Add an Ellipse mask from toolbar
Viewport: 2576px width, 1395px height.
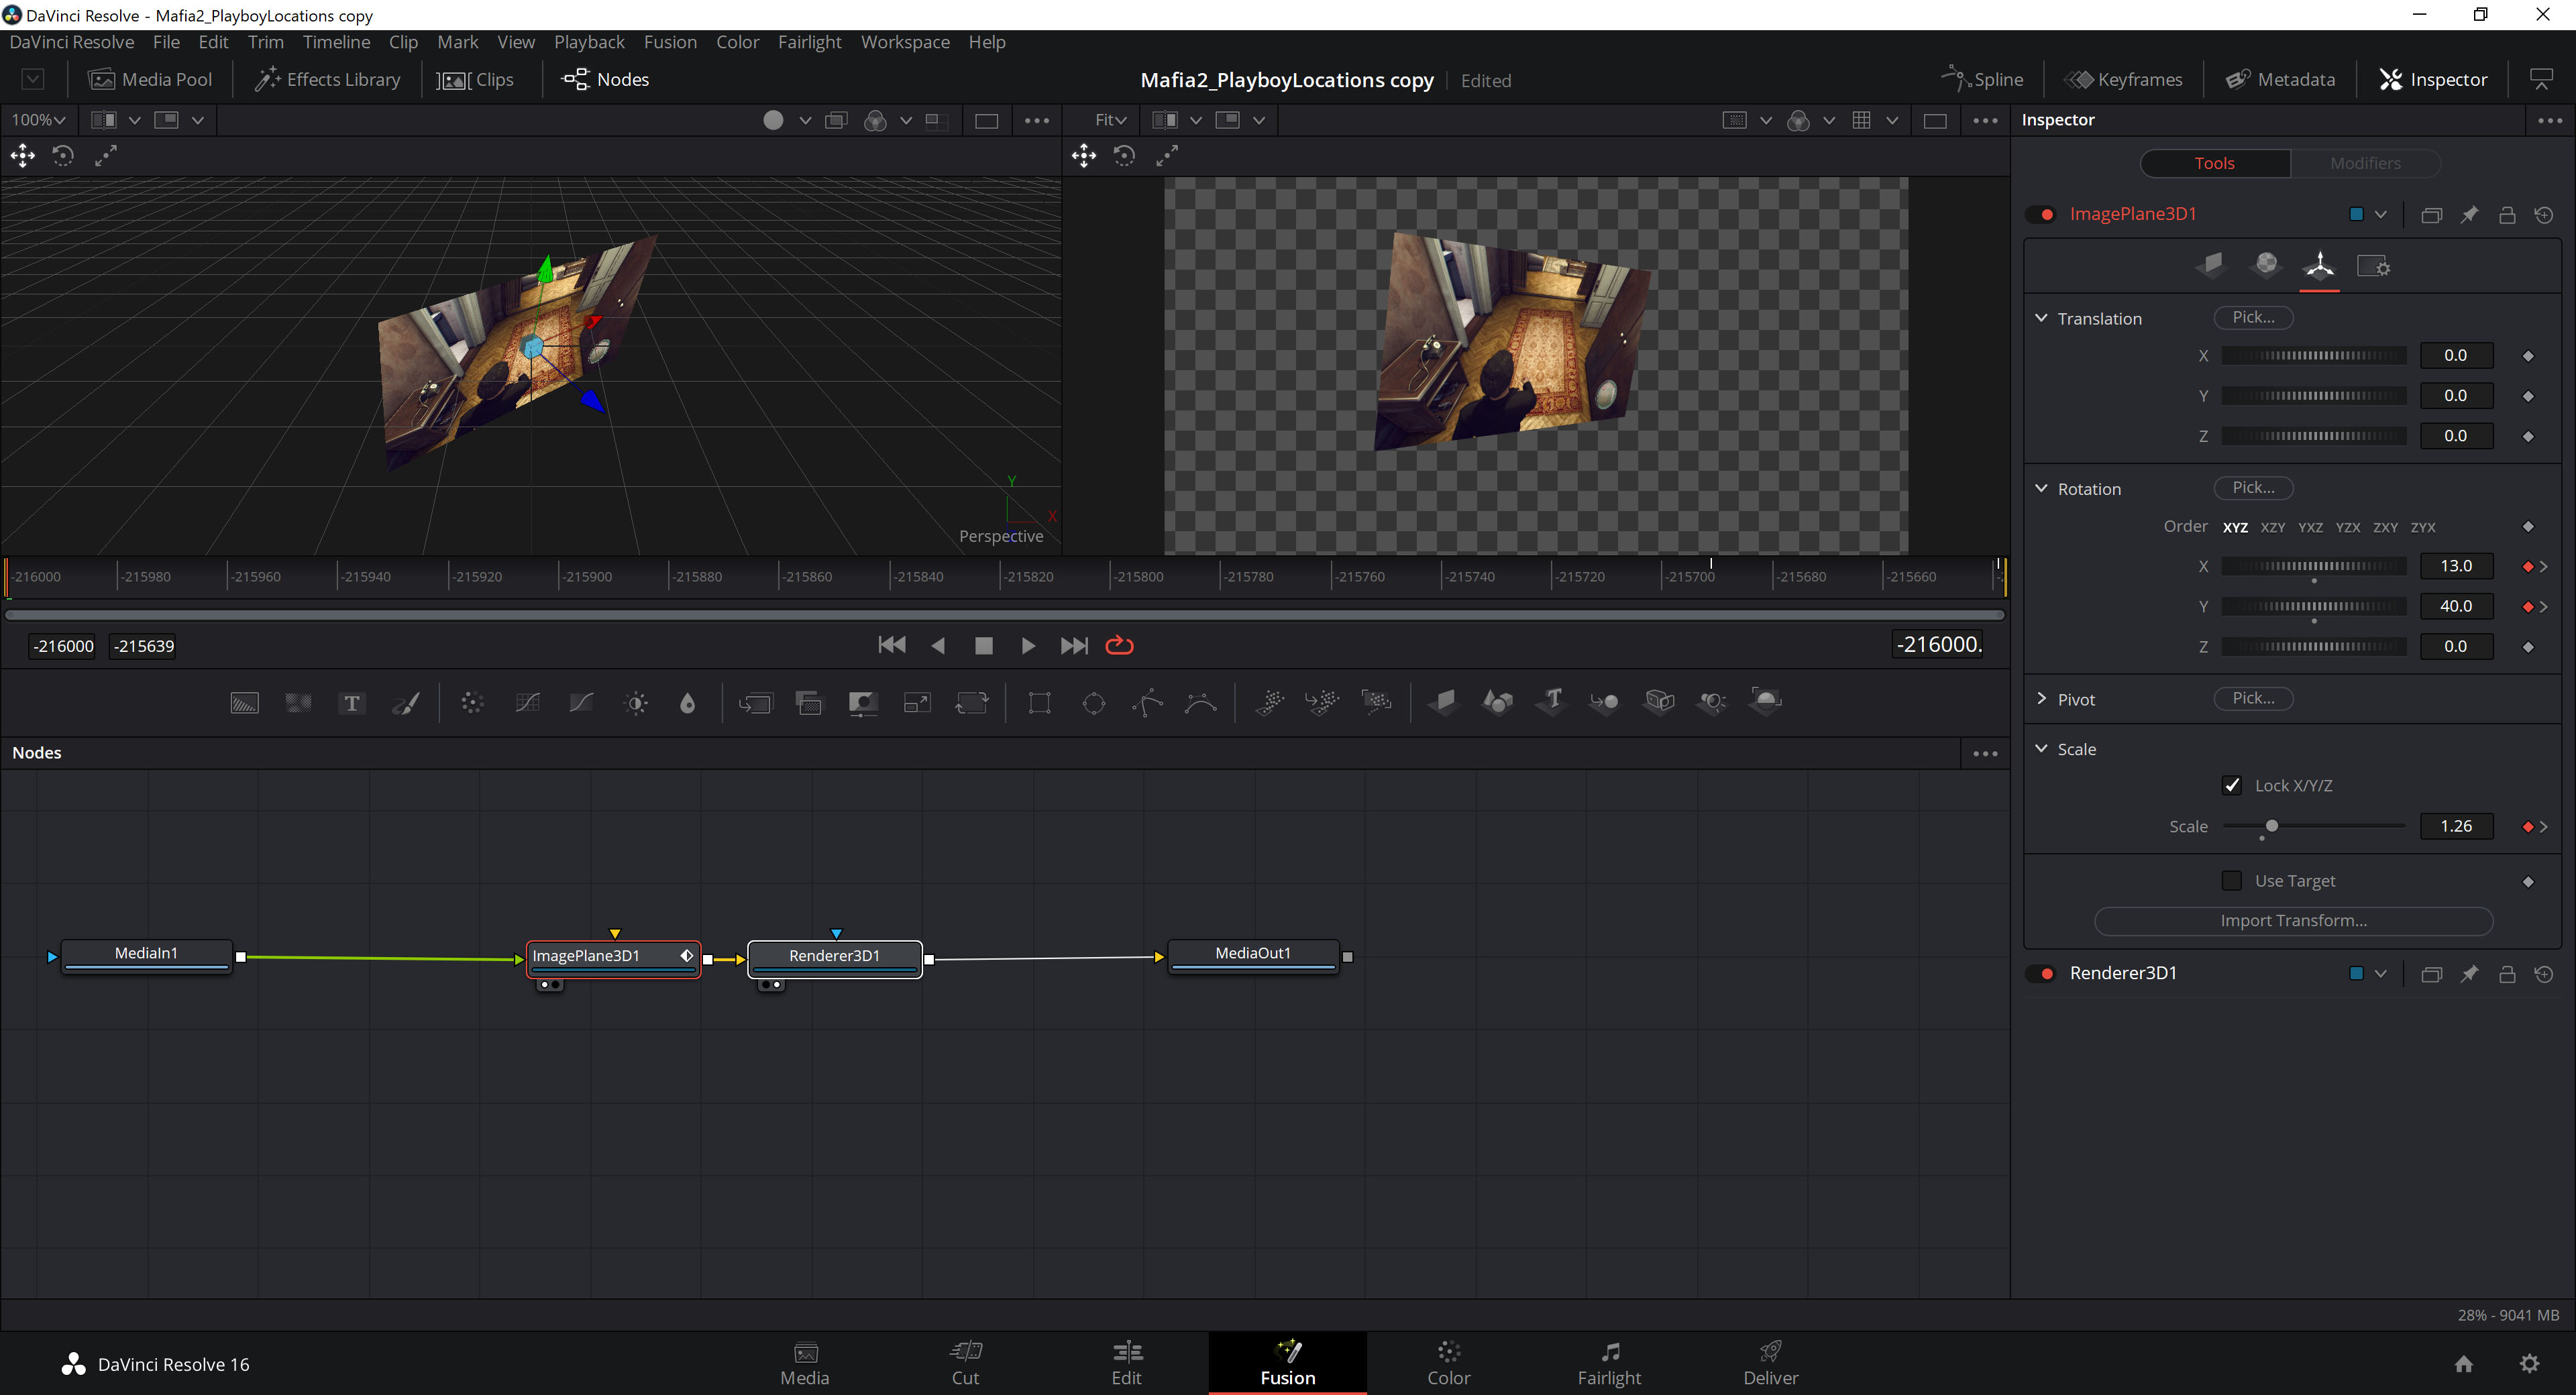(1094, 703)
